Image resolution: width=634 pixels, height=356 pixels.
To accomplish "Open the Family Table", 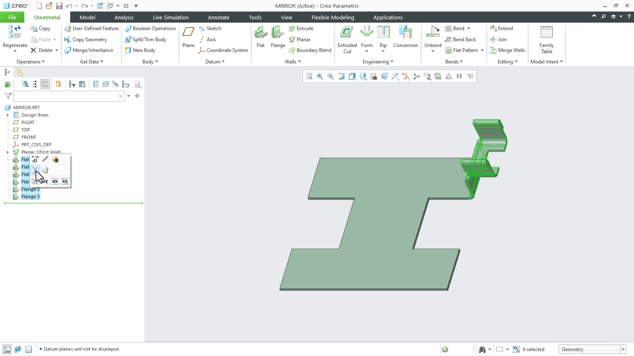I will click(546, 40).
